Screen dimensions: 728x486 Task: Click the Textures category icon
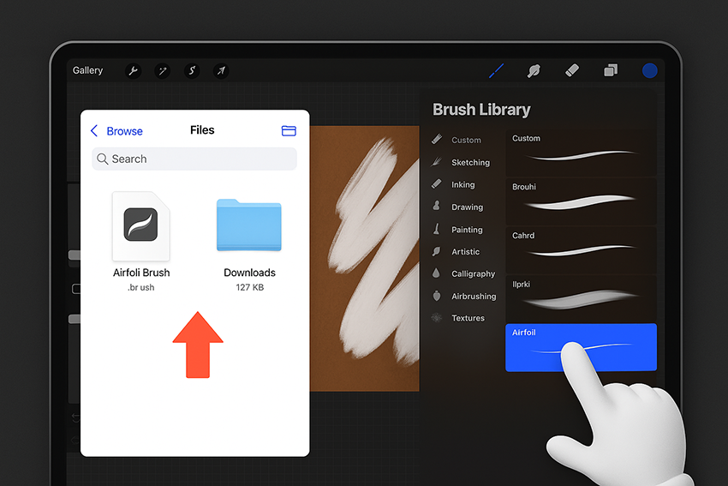[437, 318]
